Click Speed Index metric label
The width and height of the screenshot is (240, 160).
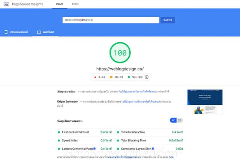[70, 141]
